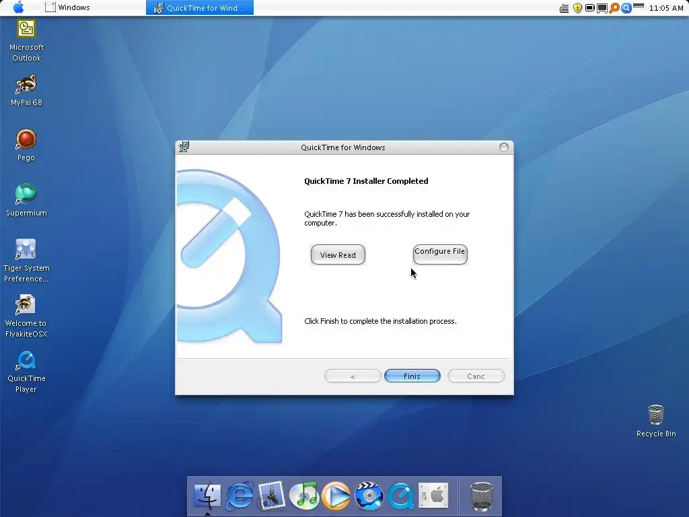Click the back arrow button in installer
This screenshot has height=517, width=689.
tap(353, 376)
